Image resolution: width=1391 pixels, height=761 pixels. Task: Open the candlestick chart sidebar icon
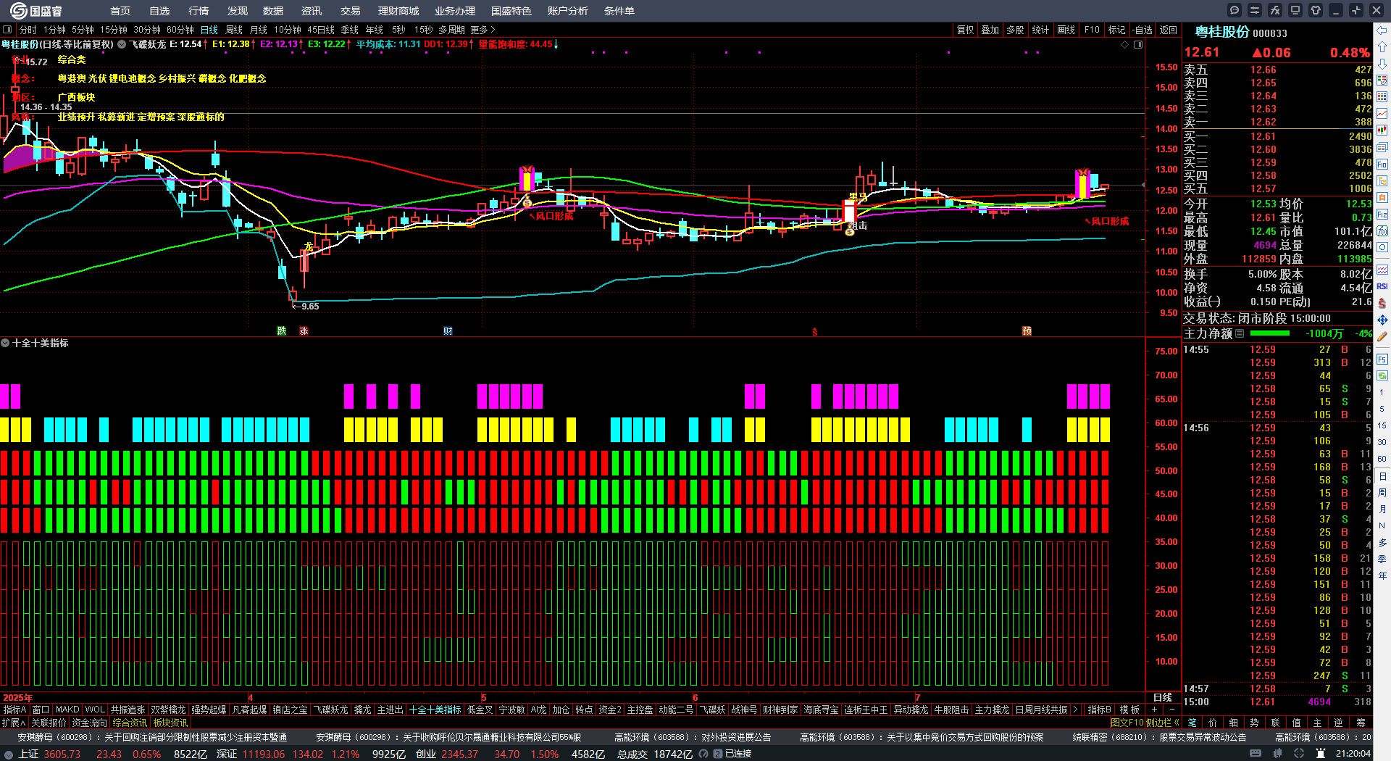click(1382, 130)
